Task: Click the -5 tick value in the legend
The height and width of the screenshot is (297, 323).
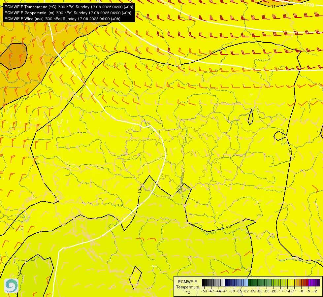Action: click(x=308, y=291)
